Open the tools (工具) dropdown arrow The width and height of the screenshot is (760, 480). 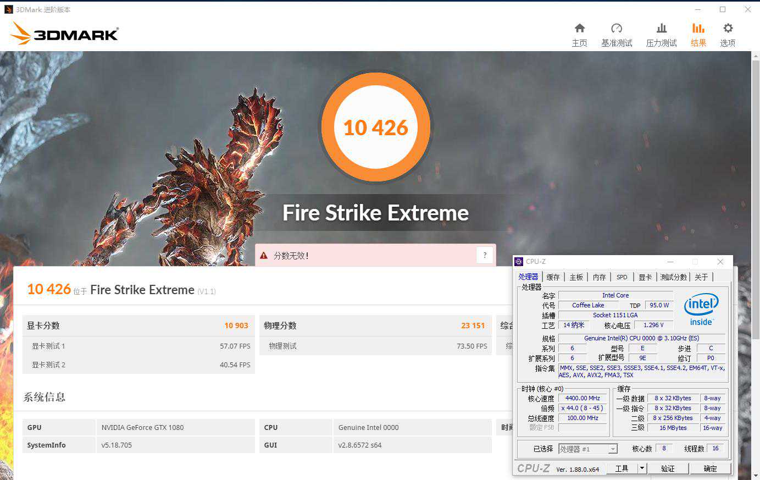click(641, 468)
